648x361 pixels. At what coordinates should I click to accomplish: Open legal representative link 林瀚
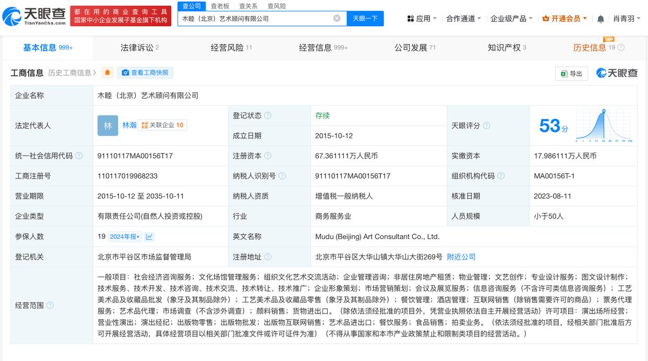click(129, 125)
